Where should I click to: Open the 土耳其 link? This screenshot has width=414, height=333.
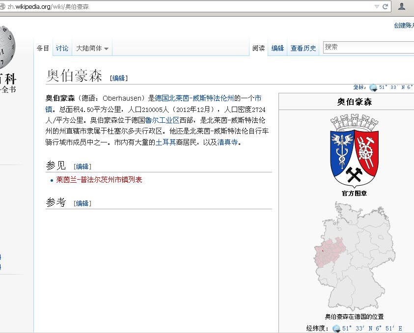tap(166, 142)
